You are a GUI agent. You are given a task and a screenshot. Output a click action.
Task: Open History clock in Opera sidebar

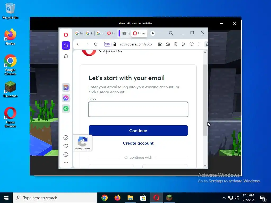[x=66, y=154]
